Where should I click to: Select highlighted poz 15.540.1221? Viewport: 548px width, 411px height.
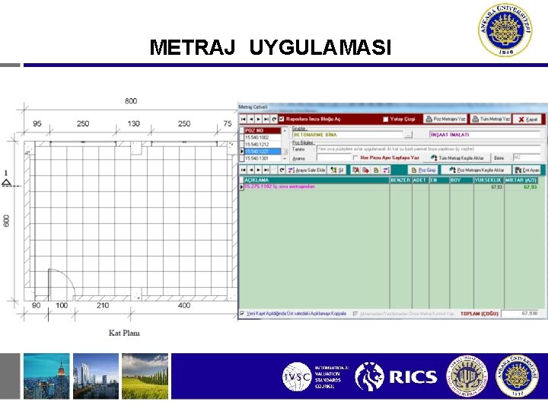(x=263, y=151)
